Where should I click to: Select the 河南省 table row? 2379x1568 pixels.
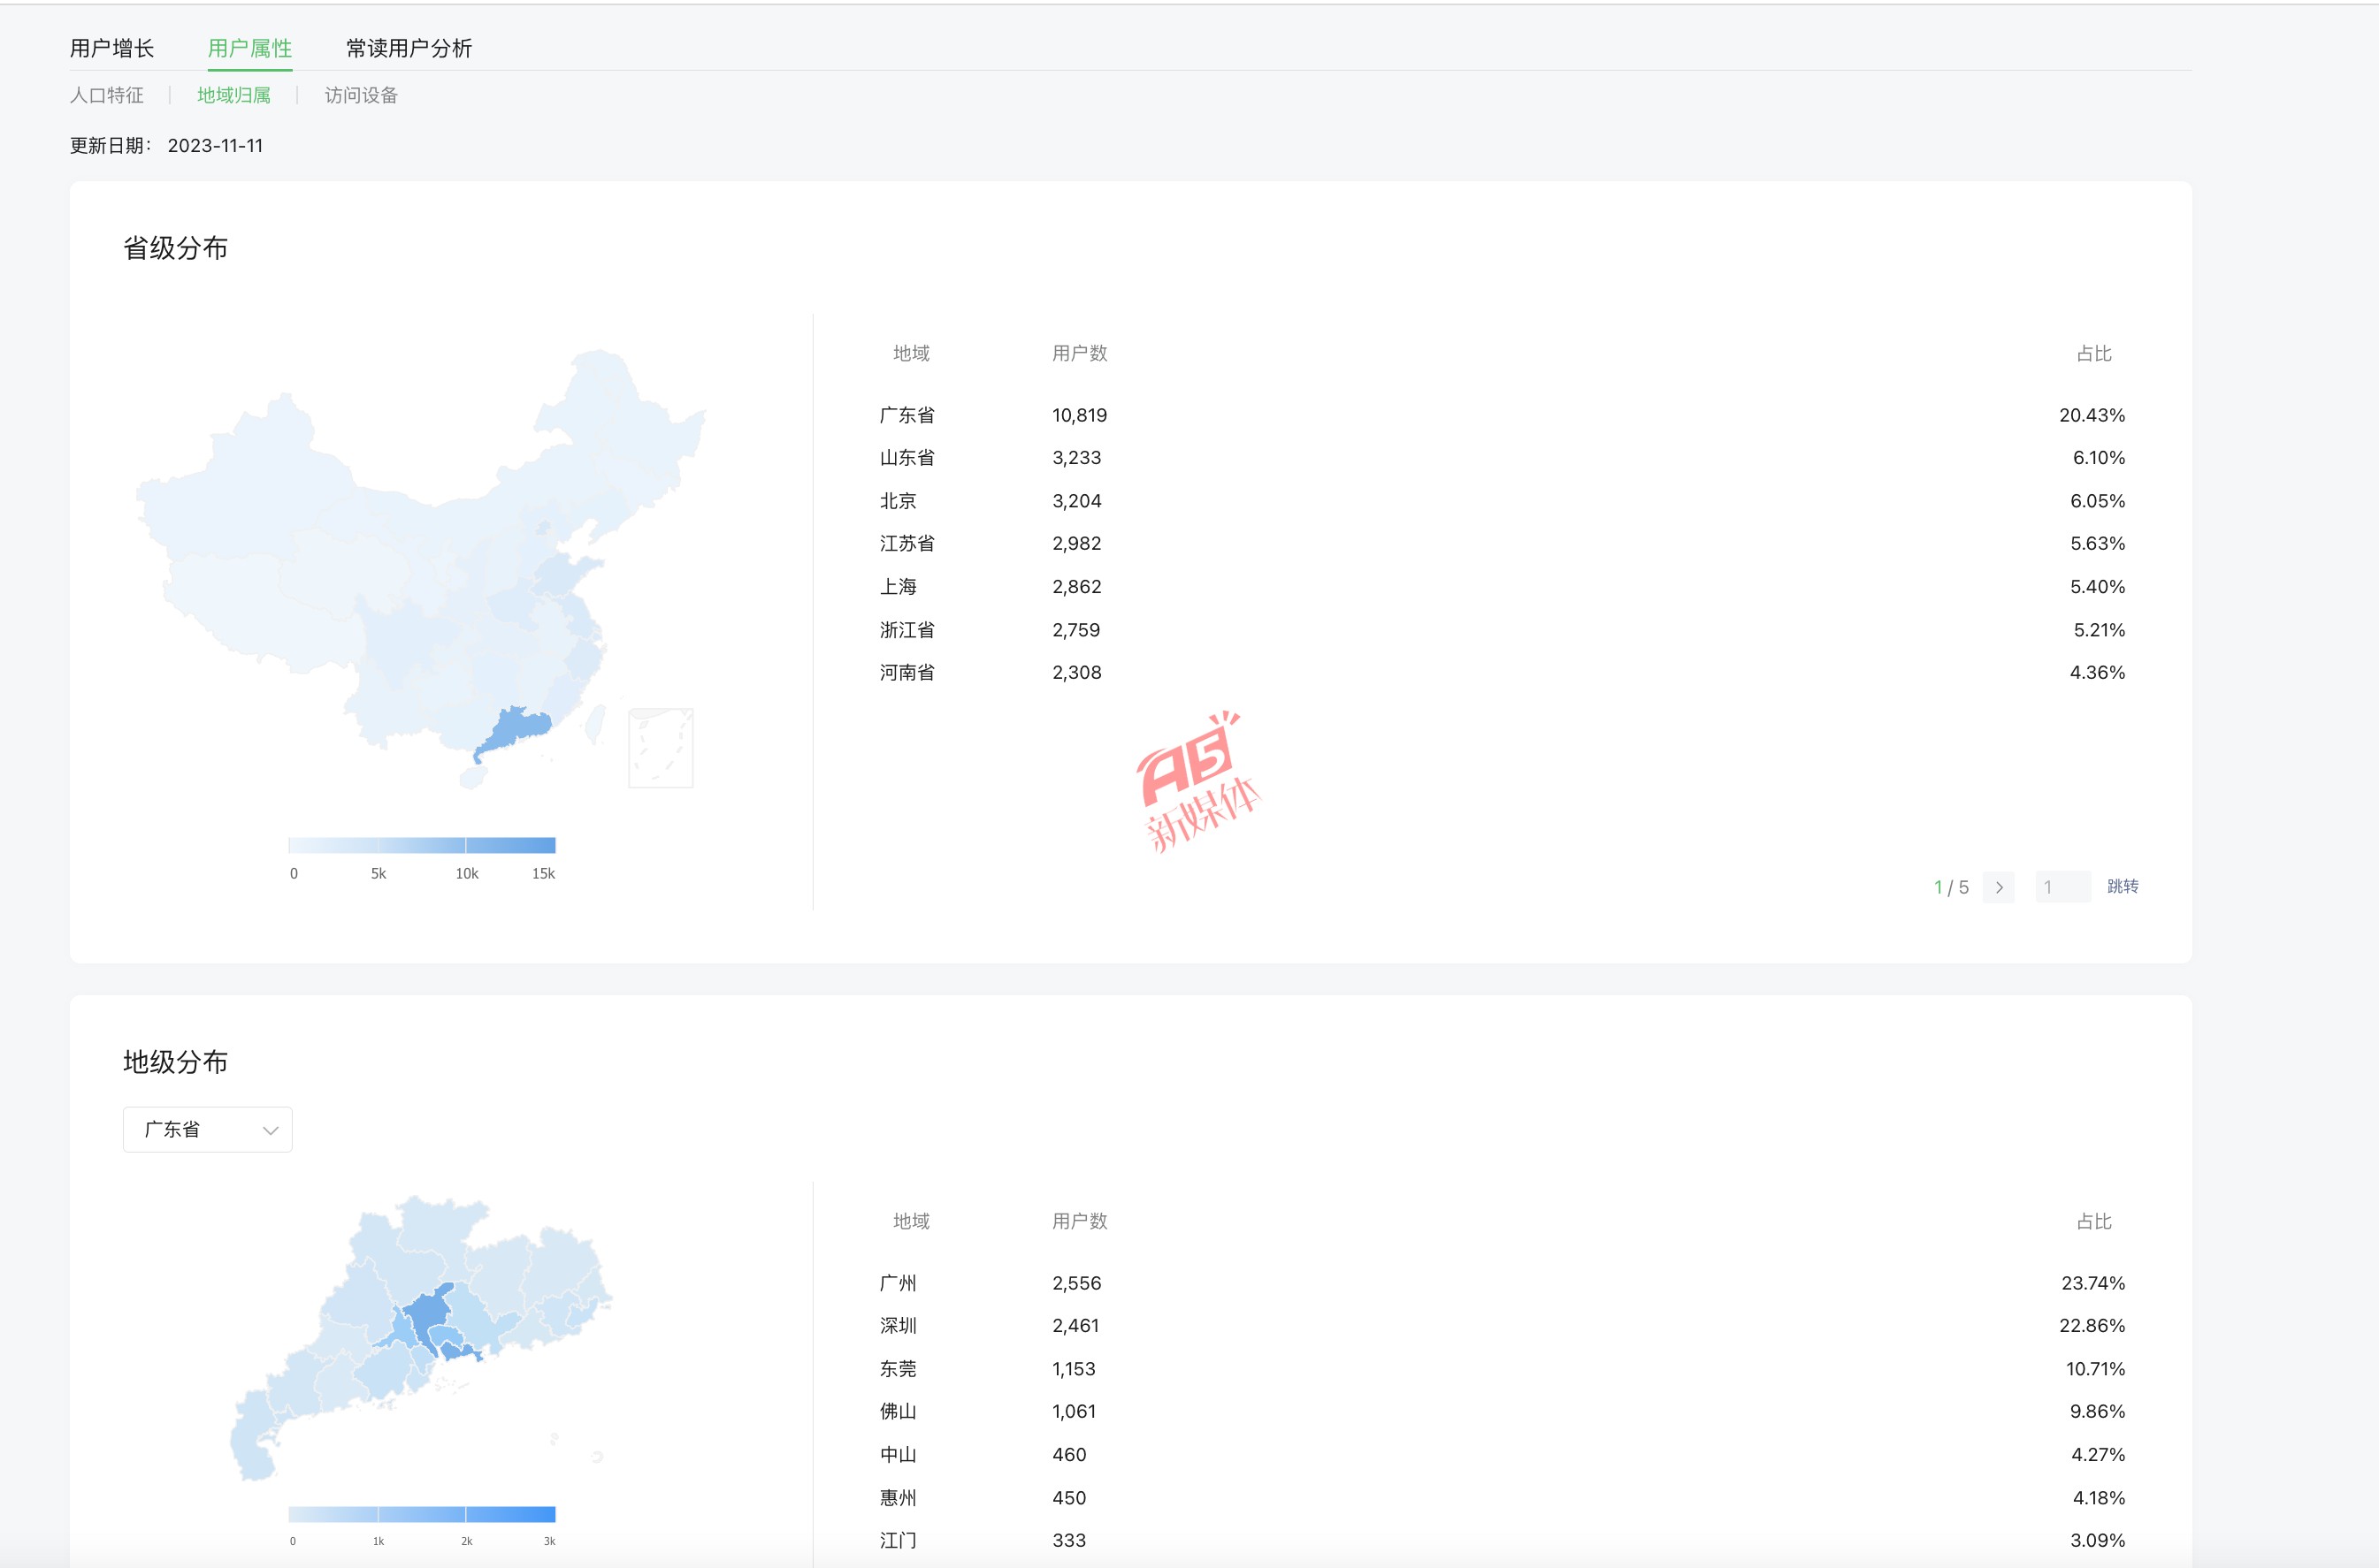(x=1502, y=673)
